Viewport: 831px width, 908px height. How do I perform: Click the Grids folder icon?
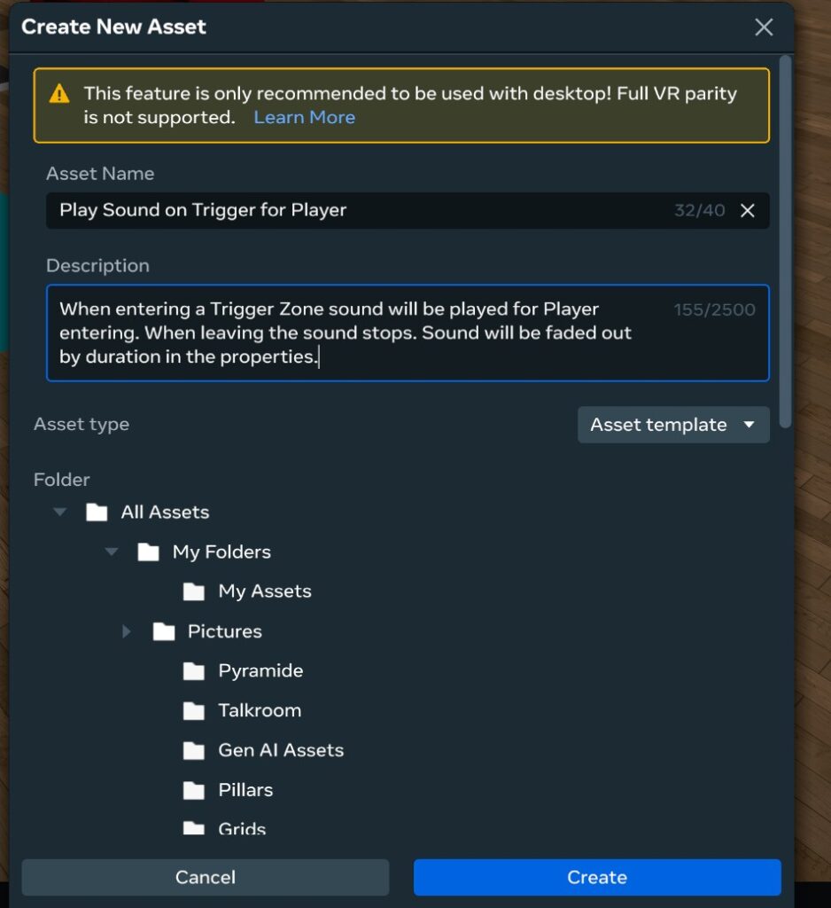(194, 828)
